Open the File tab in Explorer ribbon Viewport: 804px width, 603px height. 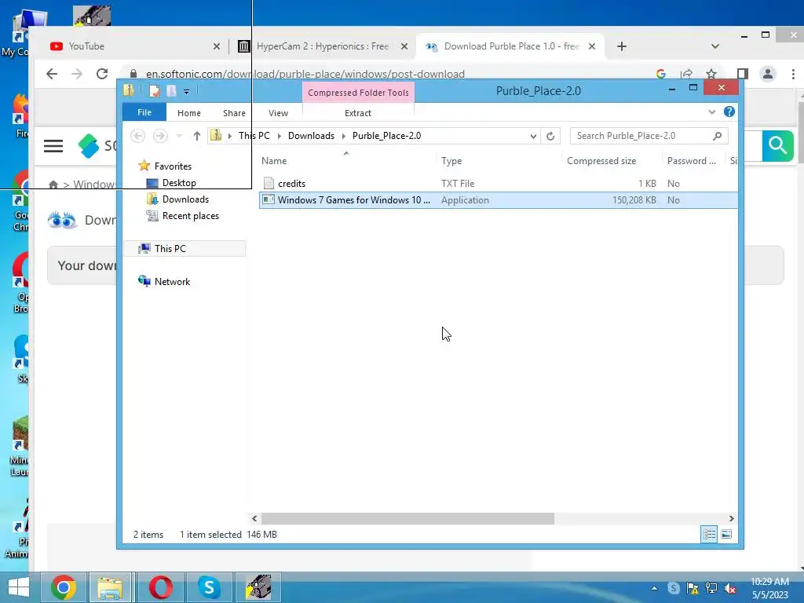(144, 112)
